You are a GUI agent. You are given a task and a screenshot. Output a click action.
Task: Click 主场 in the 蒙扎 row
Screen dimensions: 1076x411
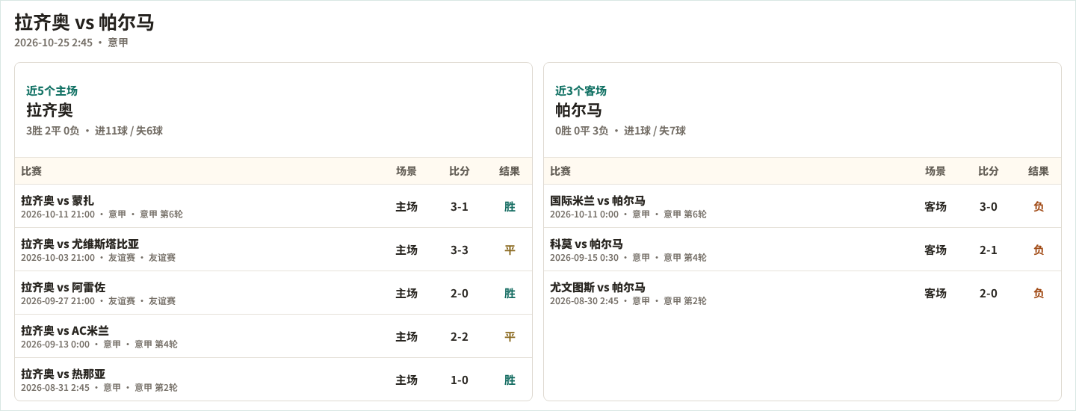[x=406, y=206]
